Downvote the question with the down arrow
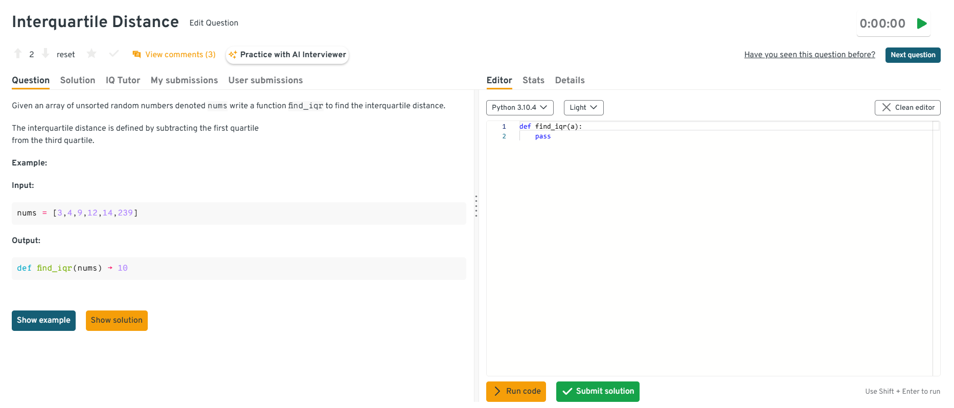Screen dimensions: 954x408 coord(46,54)
